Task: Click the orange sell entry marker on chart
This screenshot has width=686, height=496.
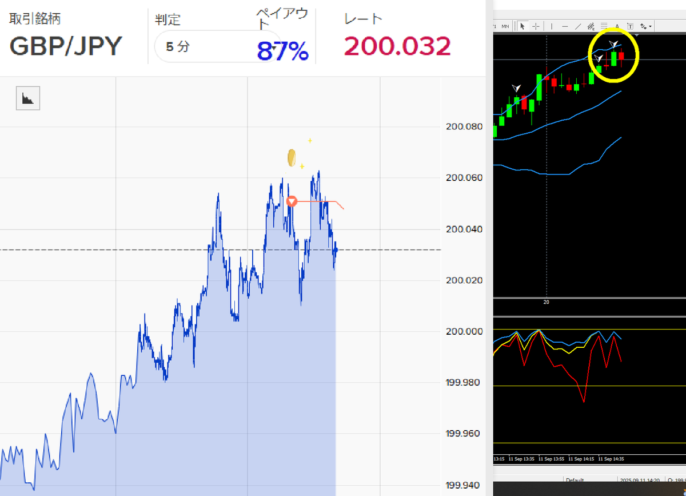Action: [292, 201]
